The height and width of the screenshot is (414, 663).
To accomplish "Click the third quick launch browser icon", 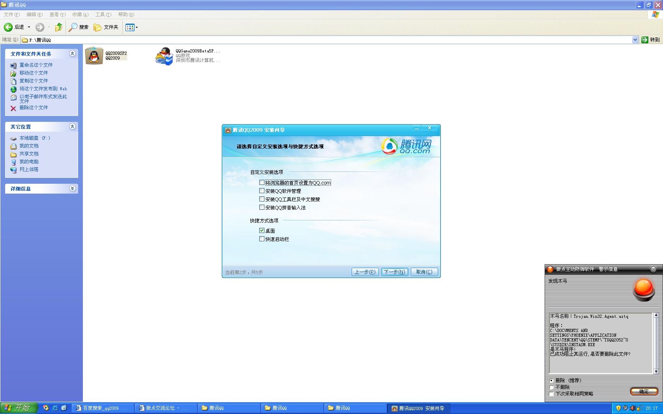I will [64, 408].
